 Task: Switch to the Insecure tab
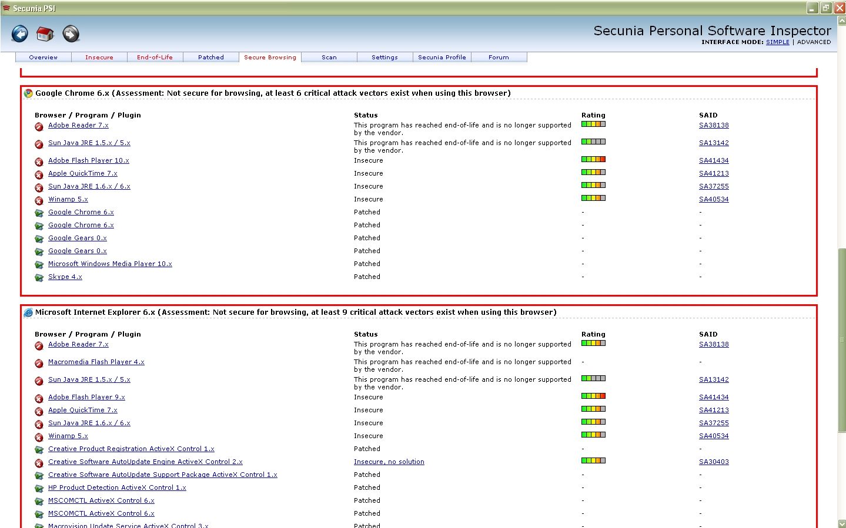coord(99,58)
